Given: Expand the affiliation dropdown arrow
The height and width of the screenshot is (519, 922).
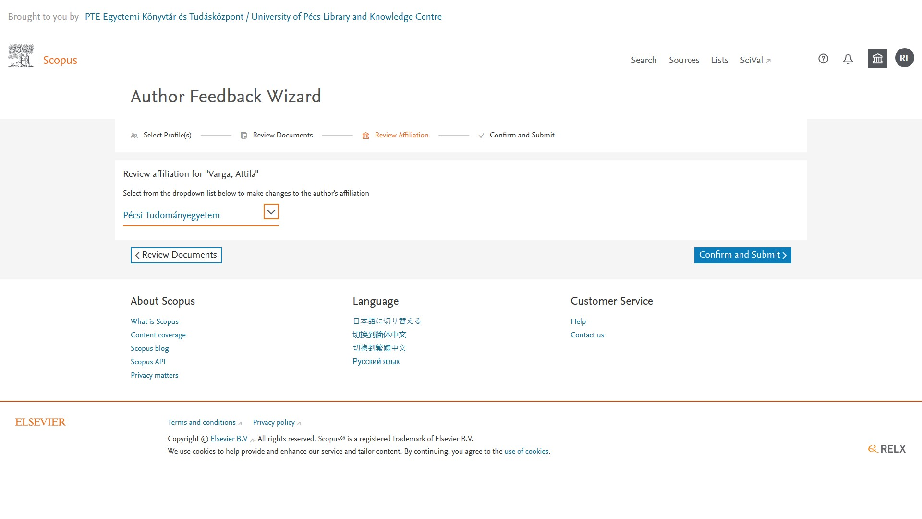Looking at the screenshot, I should [x=271, y=212].
